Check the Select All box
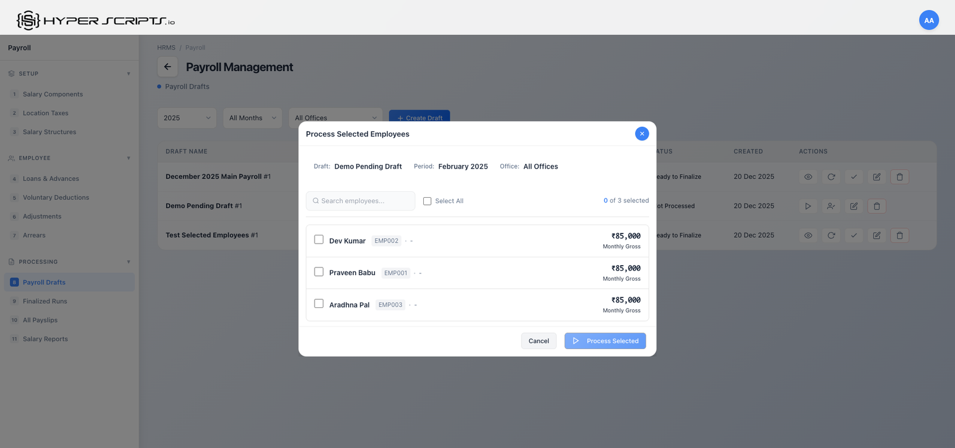This screenshot has height=448, width=955. (427, 201)
